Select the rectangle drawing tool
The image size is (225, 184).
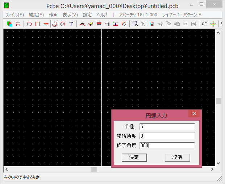coord(38,24)
